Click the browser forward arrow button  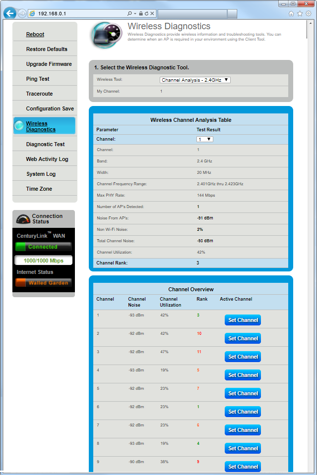coord(22,13)
